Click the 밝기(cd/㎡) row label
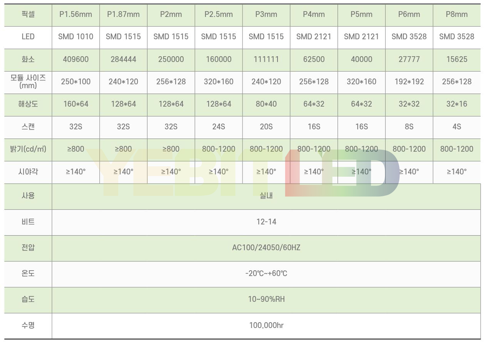The height and width of the screenshot is (343, 485). point(28,149)
